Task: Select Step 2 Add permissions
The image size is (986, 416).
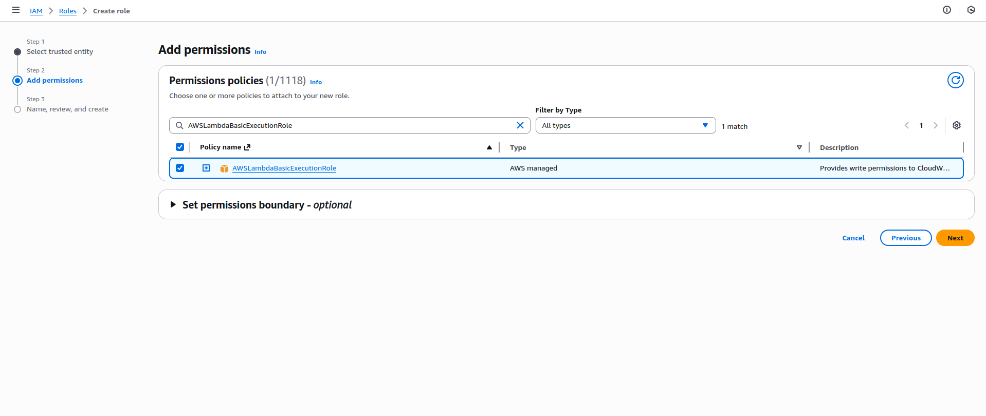Action: [54, 80]
